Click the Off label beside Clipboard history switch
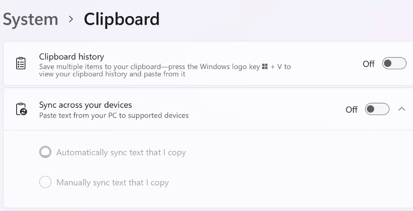 coord(368,64)
